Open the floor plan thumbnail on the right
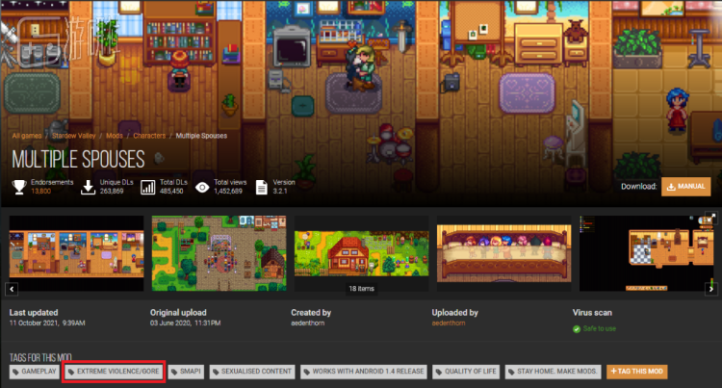This screenshot has width=722, height=388. click(647, 253)
